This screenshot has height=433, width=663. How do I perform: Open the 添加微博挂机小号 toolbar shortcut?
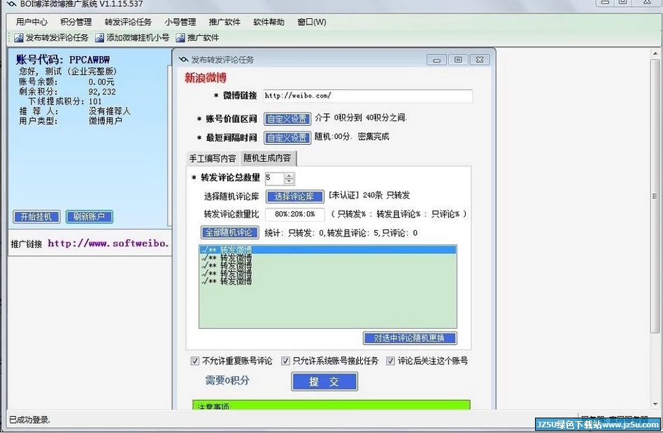coord(132,38)
